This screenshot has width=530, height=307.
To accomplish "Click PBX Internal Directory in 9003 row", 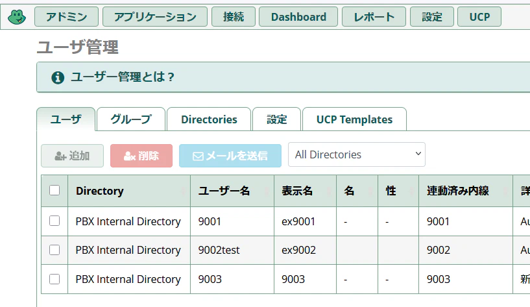I will coord(128,279).
